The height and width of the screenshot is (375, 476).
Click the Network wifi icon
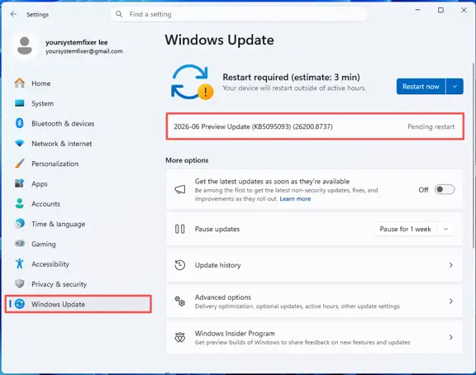[20, 143]
